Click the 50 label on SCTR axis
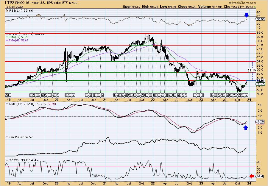The height and width of the screenshot is (186, 268). (259, 170)
